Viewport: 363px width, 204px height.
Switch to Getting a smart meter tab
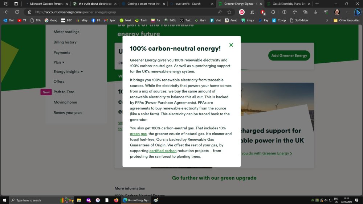tap(143, 4)
